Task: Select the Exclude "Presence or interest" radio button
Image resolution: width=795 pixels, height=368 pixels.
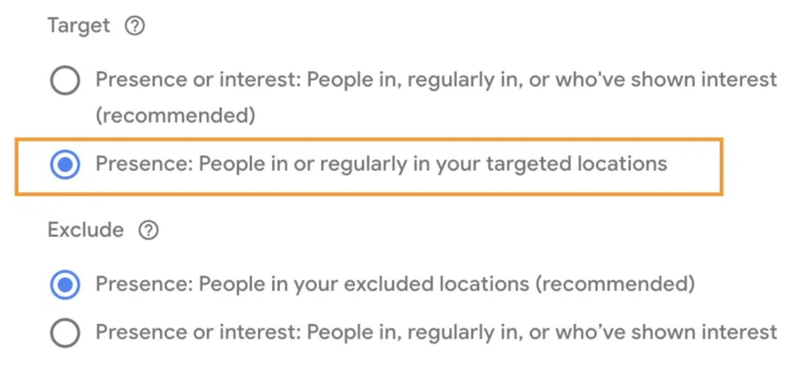Action: tap(65, 332)
